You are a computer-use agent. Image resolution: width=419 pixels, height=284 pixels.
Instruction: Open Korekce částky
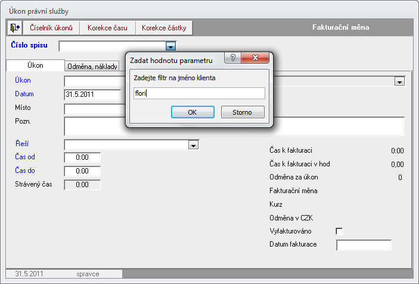tap(164, 28)
